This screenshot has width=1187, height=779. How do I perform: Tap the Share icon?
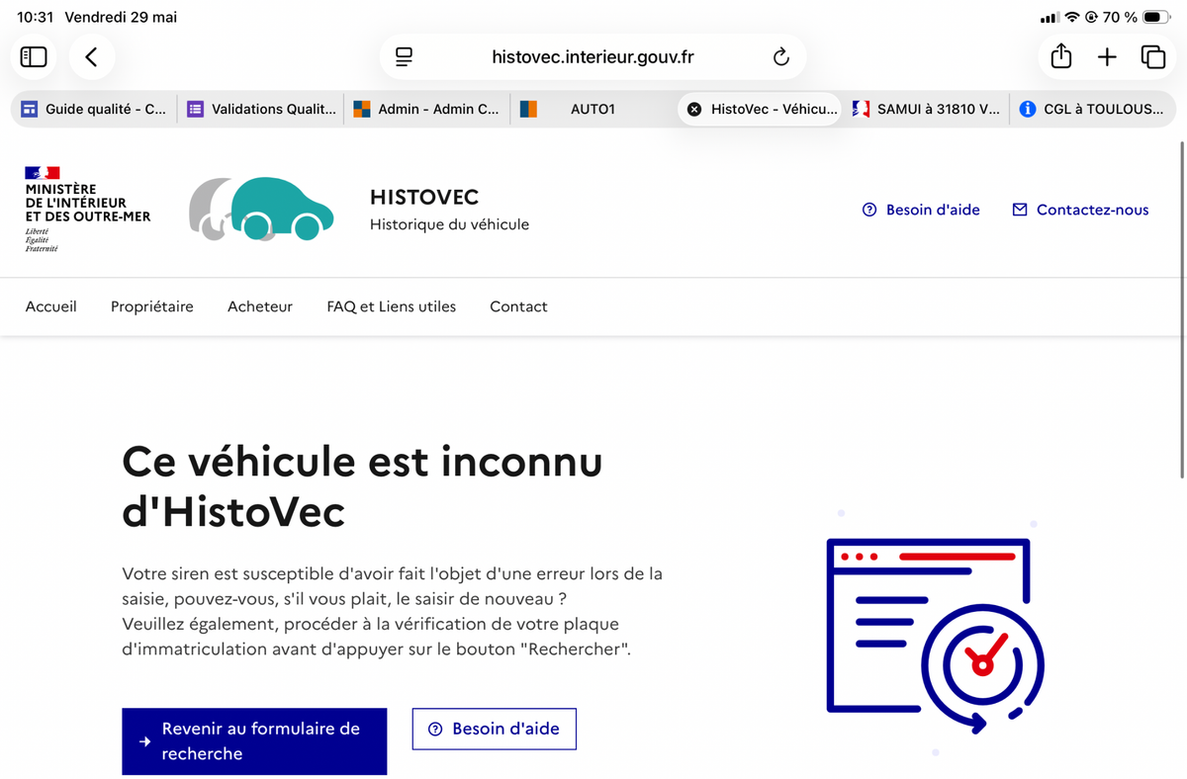(x=1061, y=56)
